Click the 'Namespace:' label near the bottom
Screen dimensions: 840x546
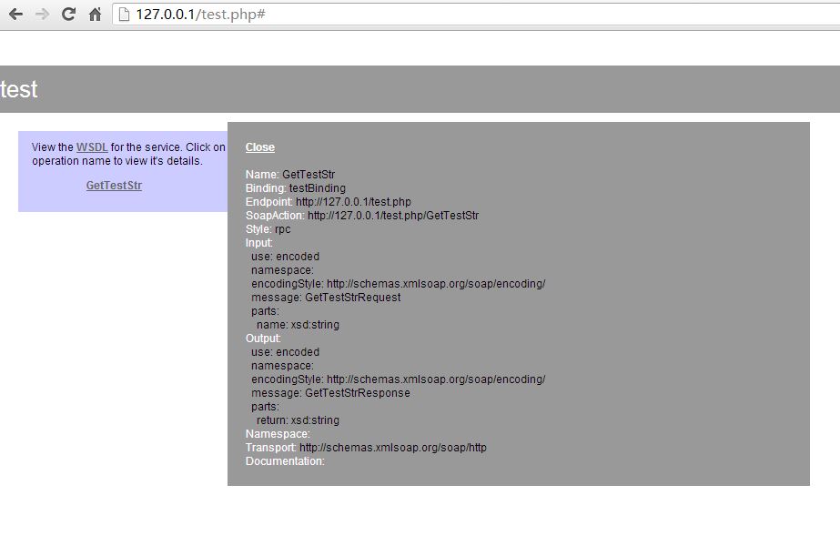click(x=278, y=433)
